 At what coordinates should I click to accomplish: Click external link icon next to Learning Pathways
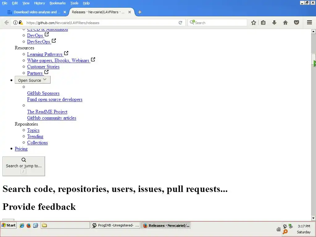point(66,53)
